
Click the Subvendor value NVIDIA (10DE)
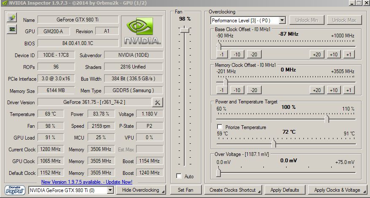pos(133,55)
